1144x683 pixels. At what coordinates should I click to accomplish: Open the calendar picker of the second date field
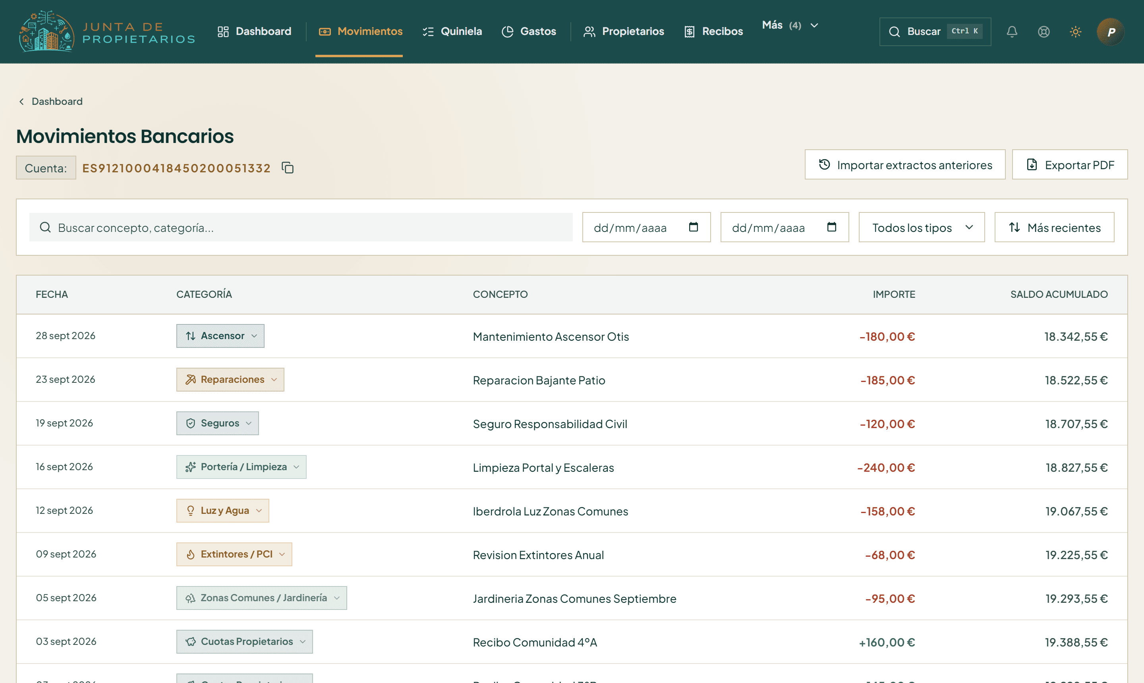831,227
